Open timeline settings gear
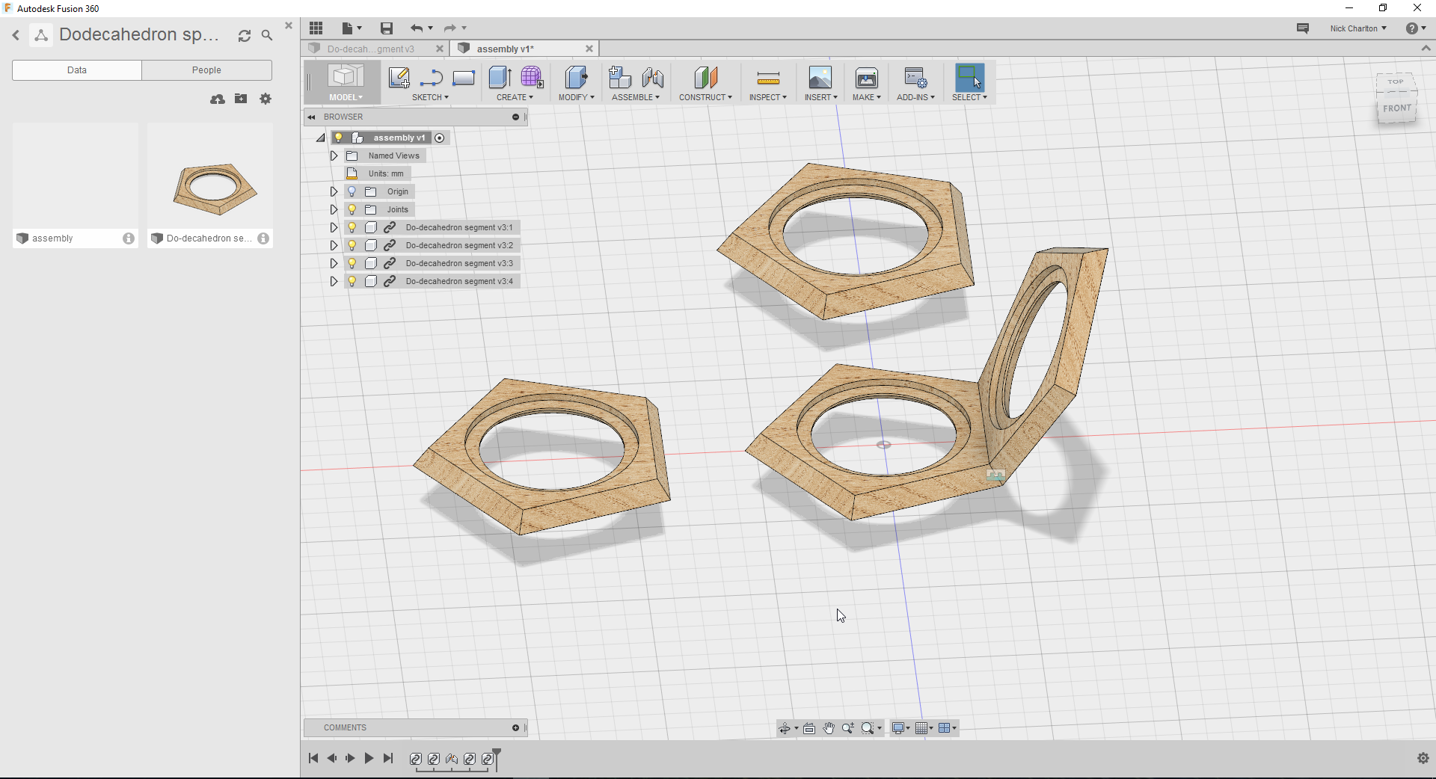This screenshot has width=1436, height=779. (1423, 758)
